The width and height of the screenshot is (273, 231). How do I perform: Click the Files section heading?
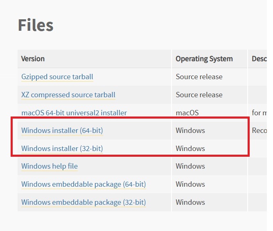[36, 25]
